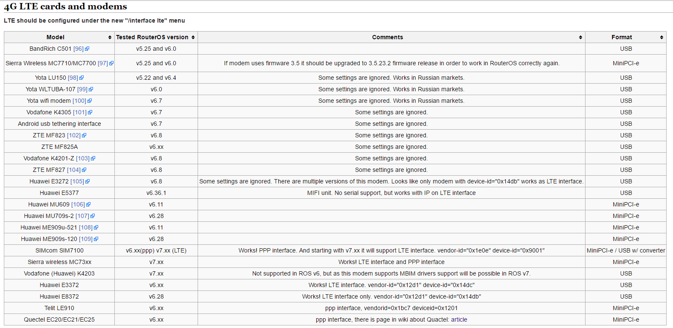Visit reference [109] for Huawei ME909s-120
Viewport: 673px width, 328px height.
pos(86,239)
